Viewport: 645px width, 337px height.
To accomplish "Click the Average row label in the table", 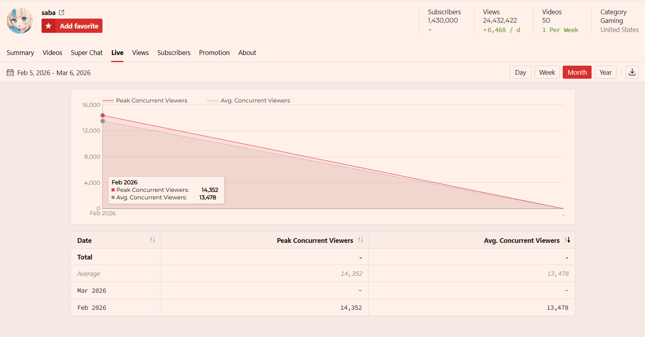I will click(x=89, y=274).
